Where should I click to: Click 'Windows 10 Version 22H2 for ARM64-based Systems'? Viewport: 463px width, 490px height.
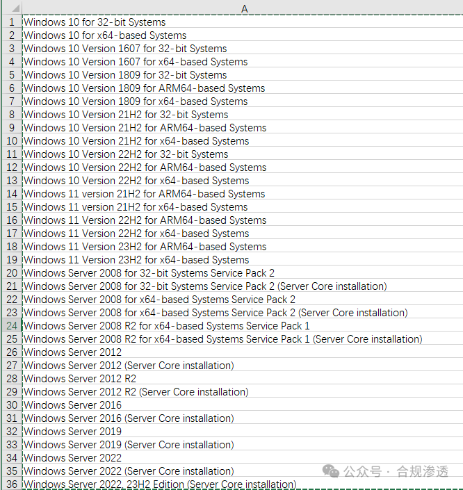click(243, 168)
